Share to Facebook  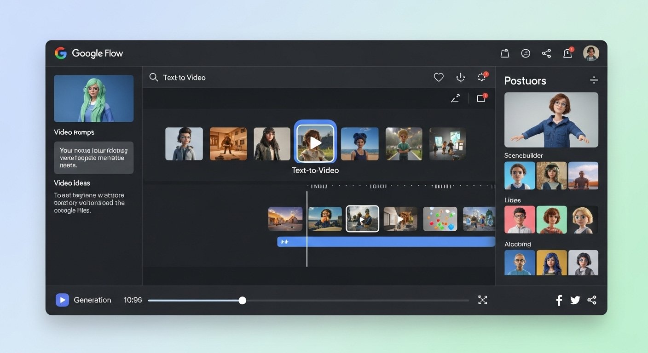(559, 301)
